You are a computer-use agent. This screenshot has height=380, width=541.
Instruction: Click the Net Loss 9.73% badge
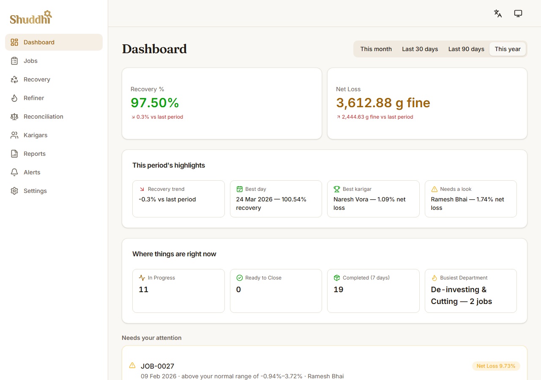496,366
